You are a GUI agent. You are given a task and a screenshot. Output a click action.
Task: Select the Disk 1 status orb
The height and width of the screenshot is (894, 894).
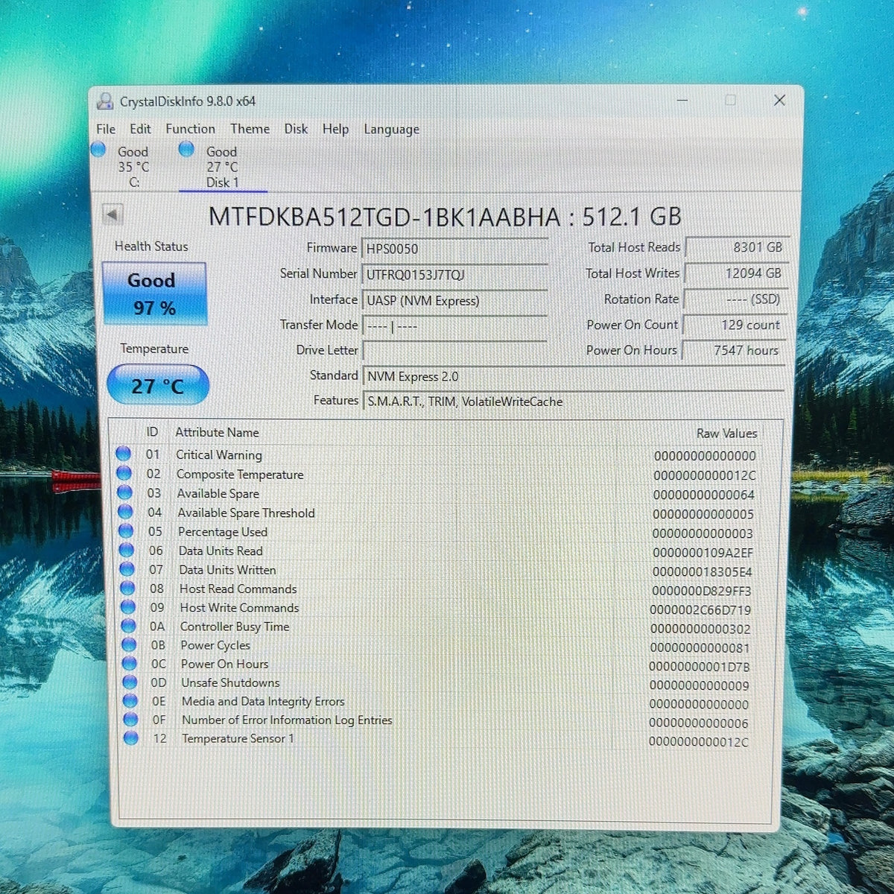pyautogui.click(x=186, y=150)
